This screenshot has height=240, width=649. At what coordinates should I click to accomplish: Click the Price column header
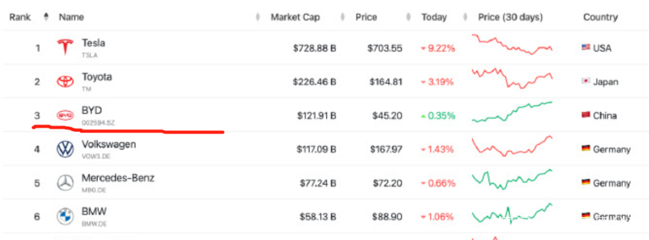(366, 17)
